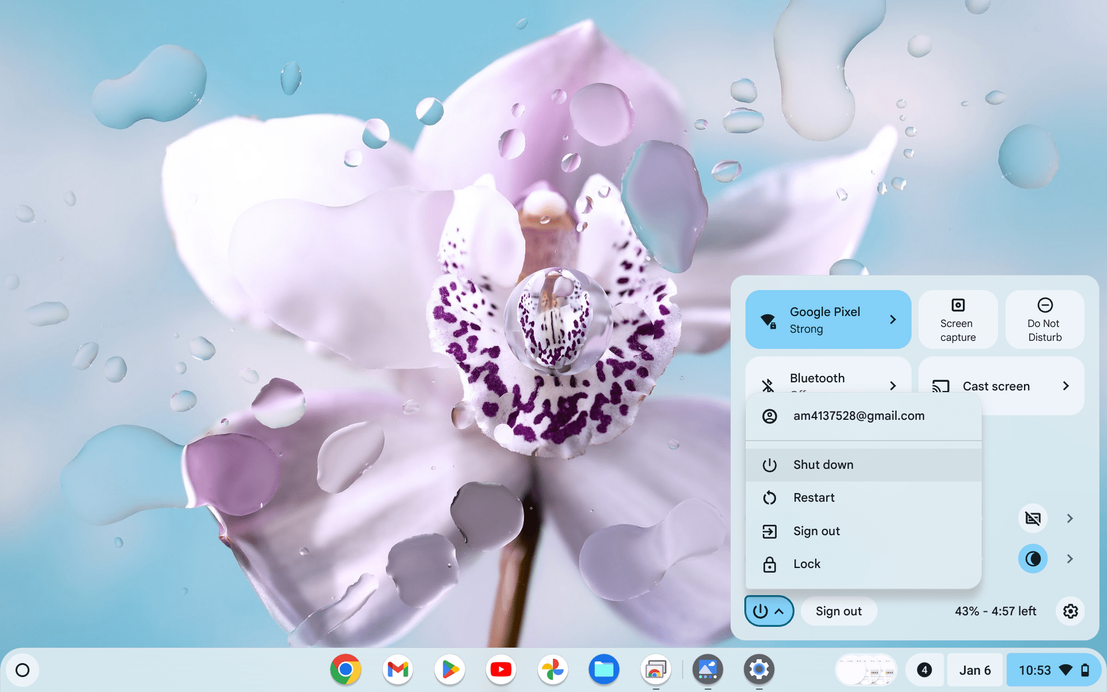Image resolution: width=1107 pixels, height=692 pixels.
Task: Open the Files app
Action: [x=604, y=670]
